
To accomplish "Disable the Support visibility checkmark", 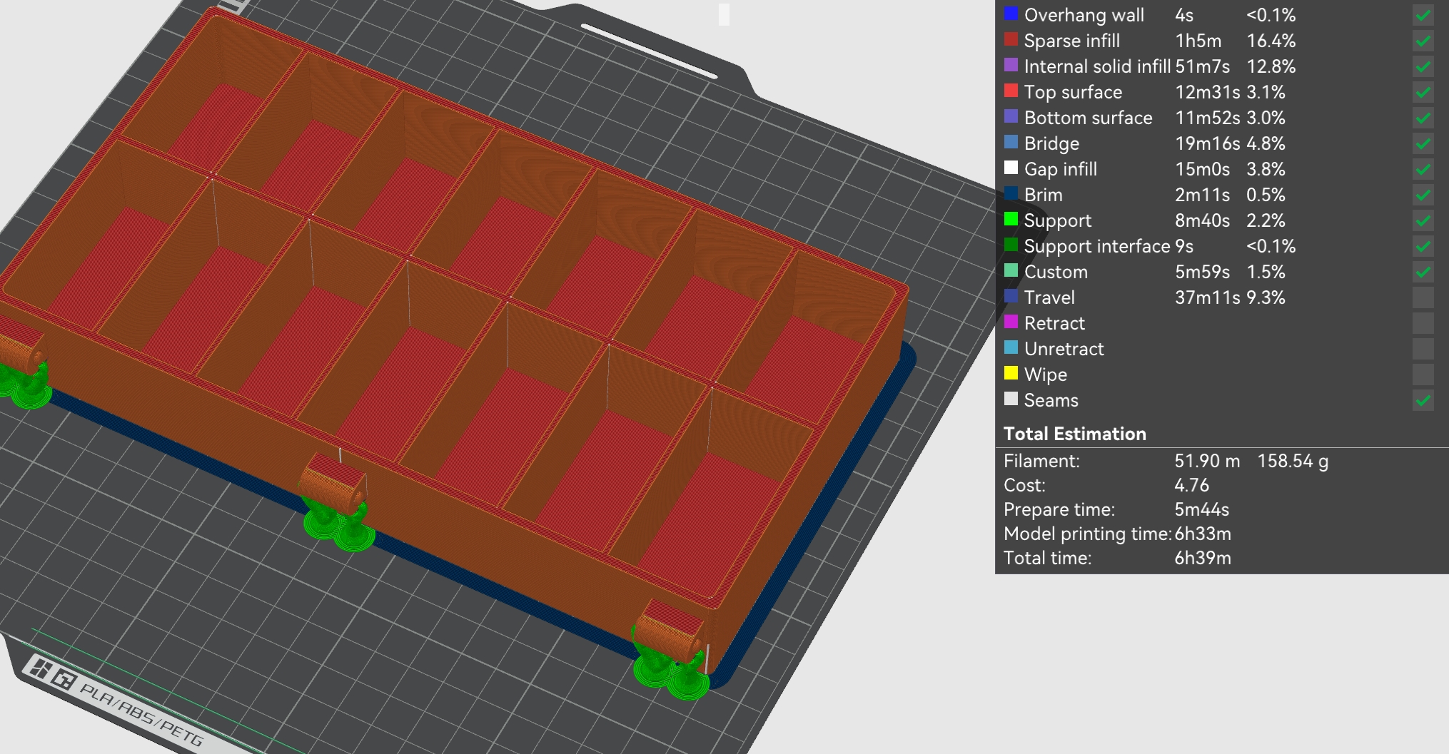I will click(1422, 220).
